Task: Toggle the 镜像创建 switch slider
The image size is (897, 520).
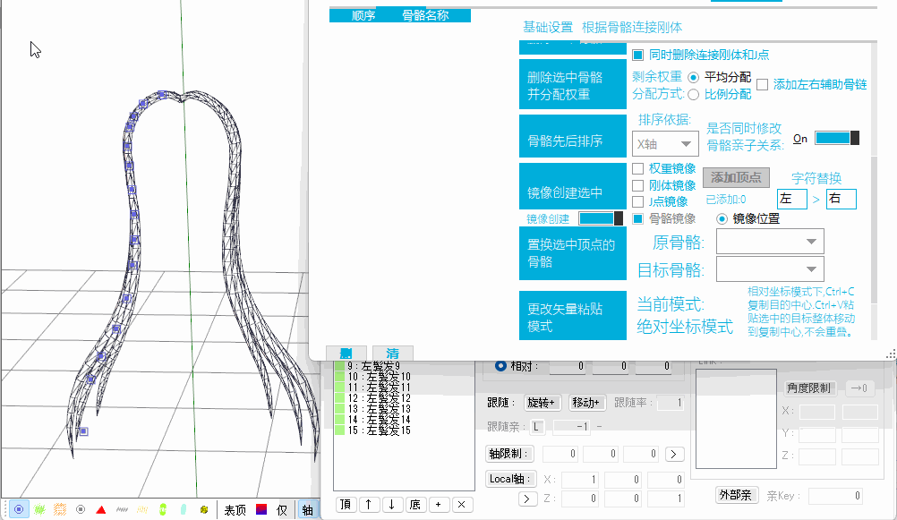Action: click(x=601, y=218)
